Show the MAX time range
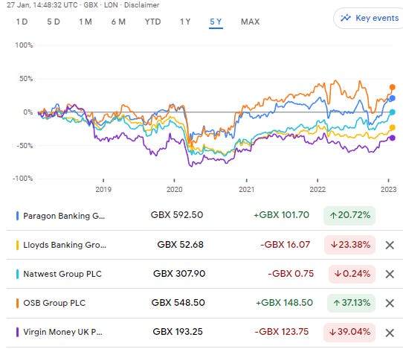The height and width of the screenshot is (349, 403). pos(251,22)
